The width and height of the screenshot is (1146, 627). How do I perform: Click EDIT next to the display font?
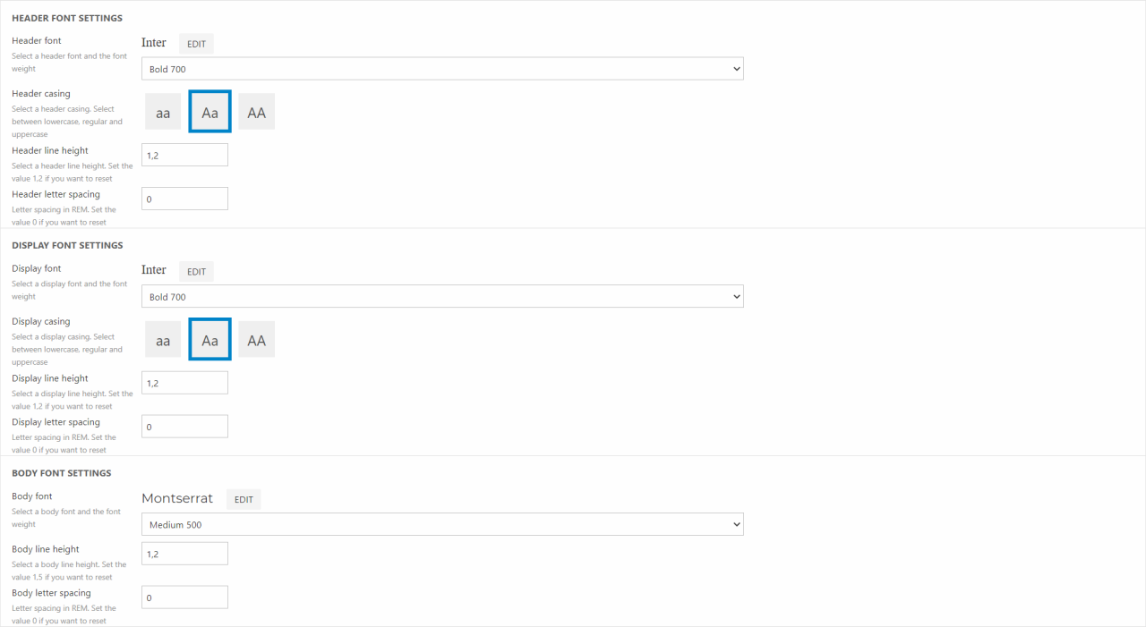point(196,272)
